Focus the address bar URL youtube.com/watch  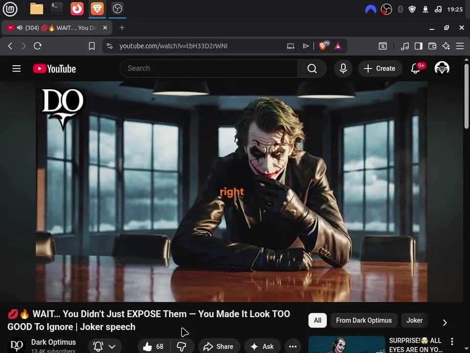pos(173,46)
